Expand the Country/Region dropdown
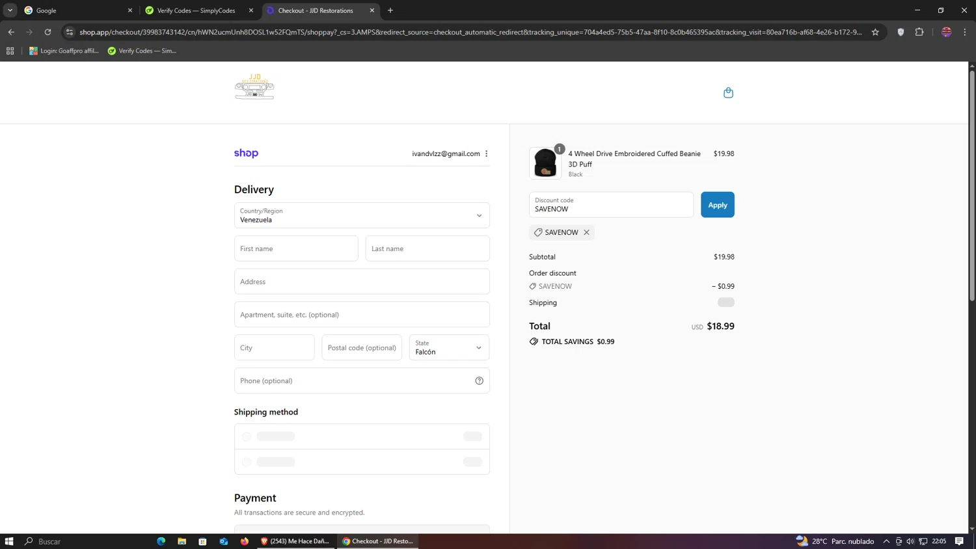 click(x=362, y=215)
